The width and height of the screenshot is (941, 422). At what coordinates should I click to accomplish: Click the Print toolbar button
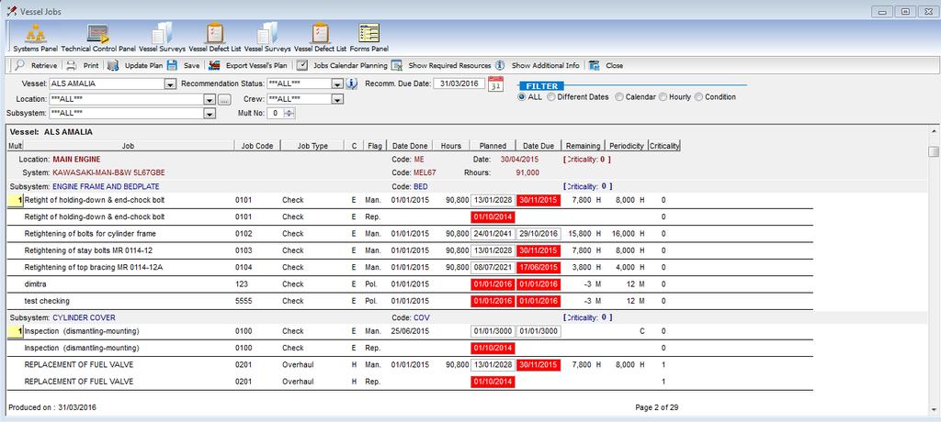click(x=82, y=65)
